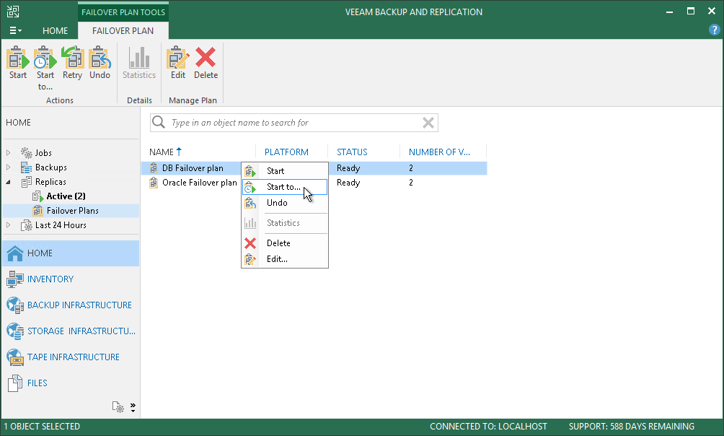The image size is (724, 436).
Task: Click the Veeam application logo icon
Action: point(13,12)
